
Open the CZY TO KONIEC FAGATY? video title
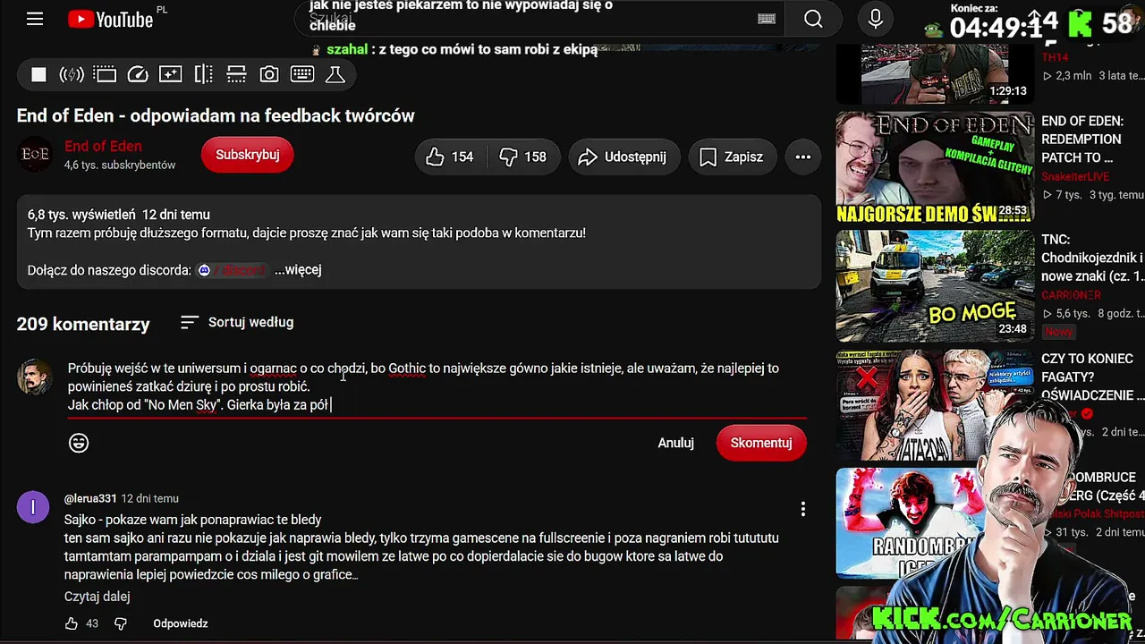[1092, 377]
